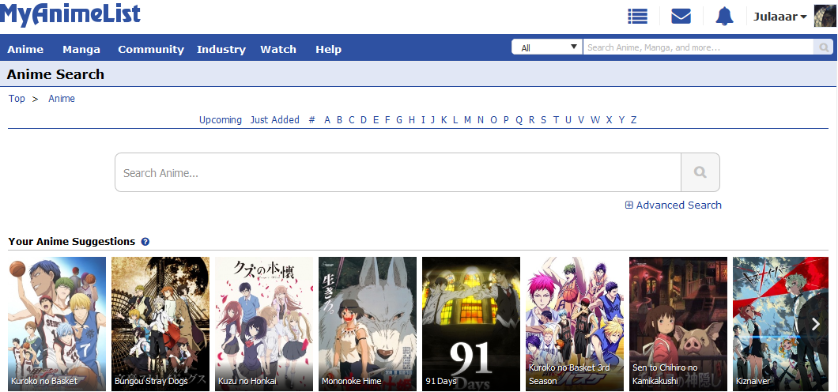This screenshot has width=838, height=392.
Task: Filter anime by letter W
Action: pyautogui.click(x=595, y=119)
